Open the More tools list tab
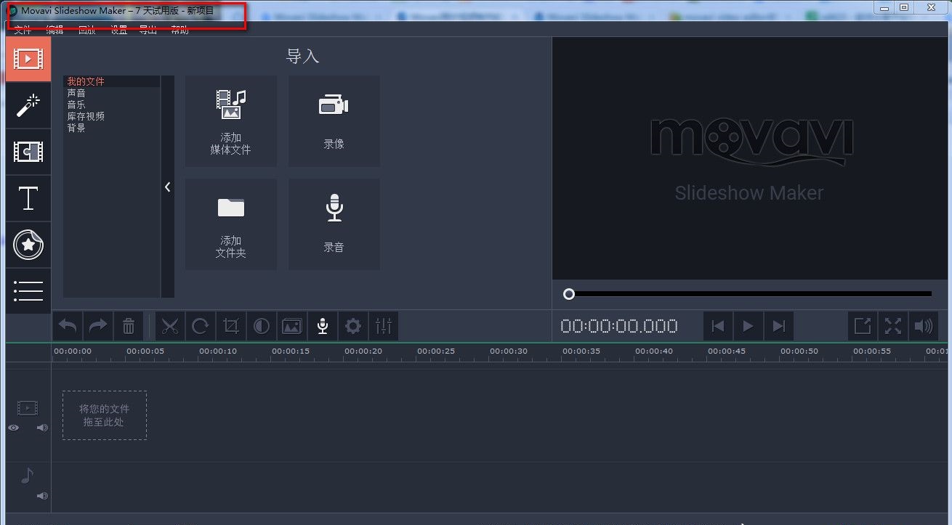The image size is (952, 525). (28, 291)
